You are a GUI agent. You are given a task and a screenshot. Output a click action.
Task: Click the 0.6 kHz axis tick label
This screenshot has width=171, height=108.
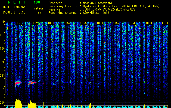[2, 103]
